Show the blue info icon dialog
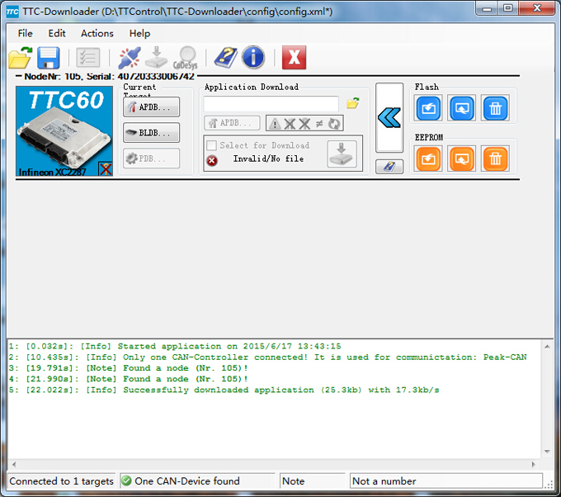The width and height of the screenshot is (561, 497). [x=253, y=58]
